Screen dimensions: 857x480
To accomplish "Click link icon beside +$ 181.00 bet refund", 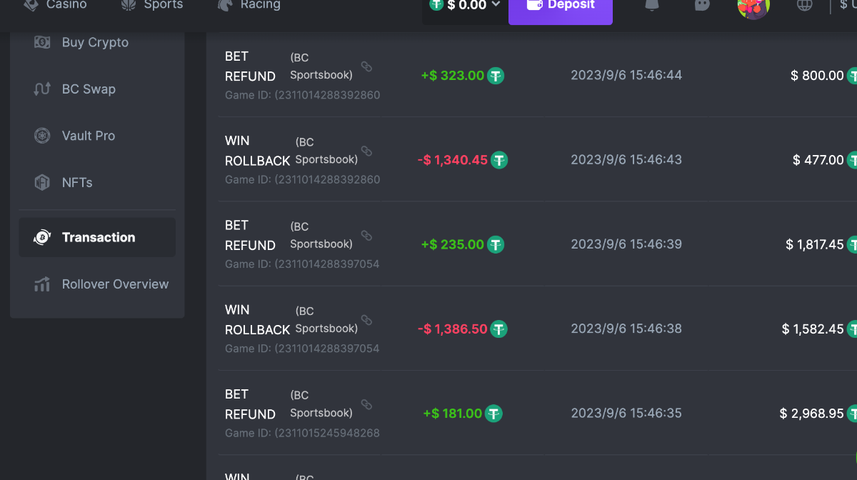I will [366, 404].
